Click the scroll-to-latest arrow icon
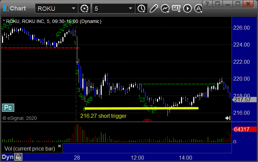Image resolution: width=258 pixels, height=162 pixels. click(228, 118)
